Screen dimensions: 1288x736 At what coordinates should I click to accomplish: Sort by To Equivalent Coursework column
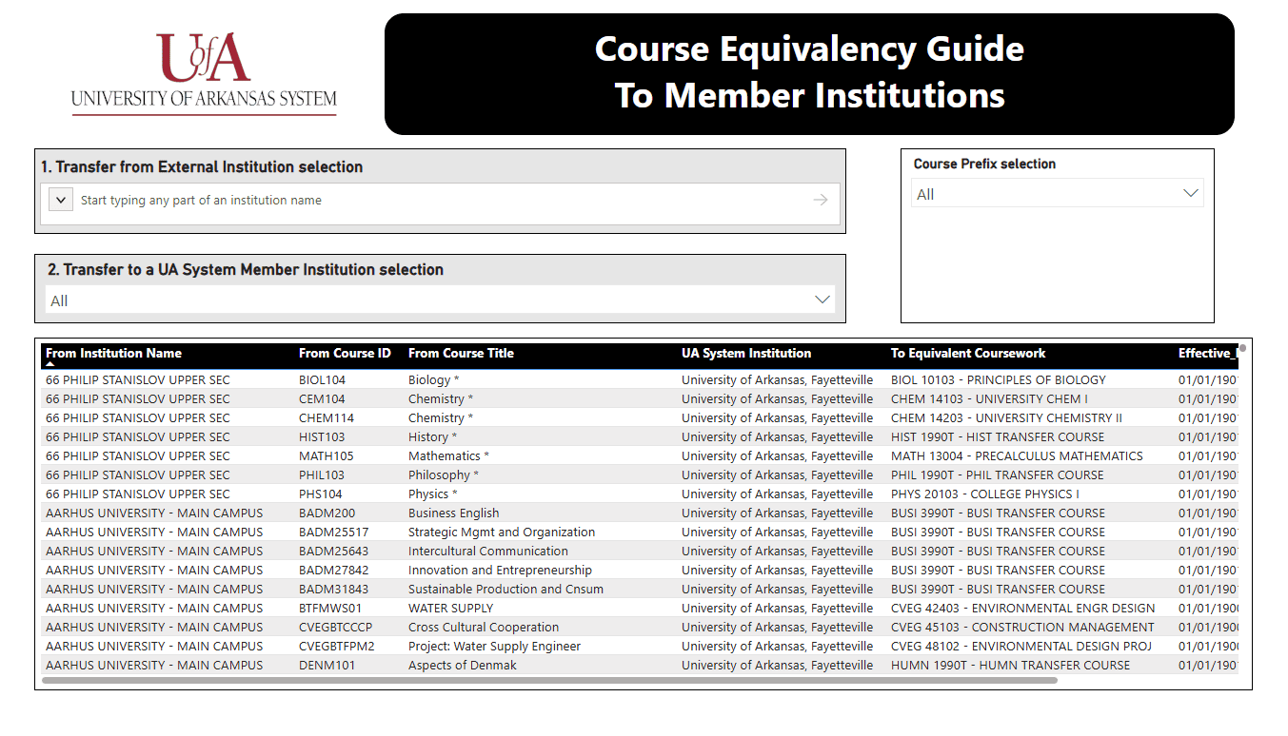pos(968,353)
